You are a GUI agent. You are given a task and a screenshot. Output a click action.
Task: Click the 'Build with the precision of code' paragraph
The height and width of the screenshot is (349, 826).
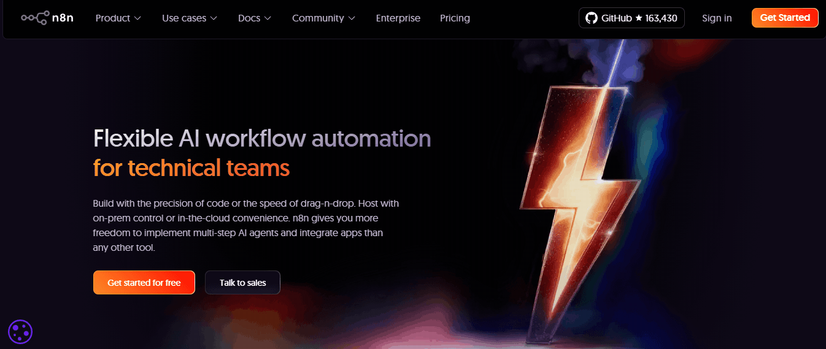click(246, 226)
